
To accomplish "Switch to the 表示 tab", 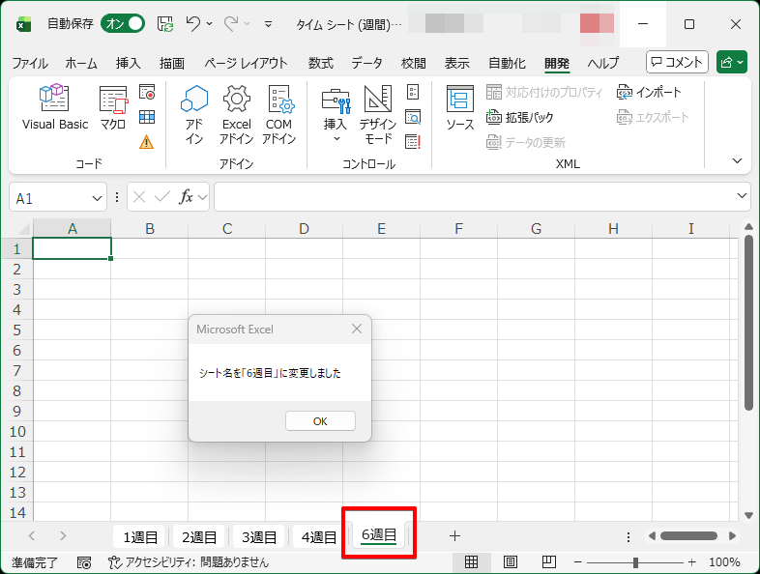I will pyautogui.click(x=457, y=63).
